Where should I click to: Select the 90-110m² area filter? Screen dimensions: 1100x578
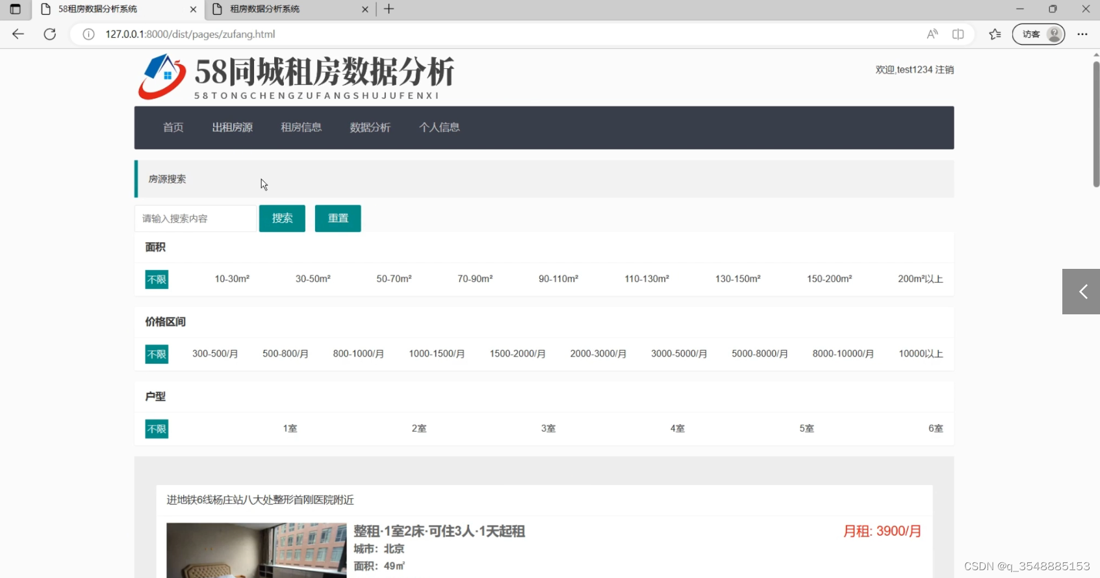pyautogui.click(x=558, y=279)
